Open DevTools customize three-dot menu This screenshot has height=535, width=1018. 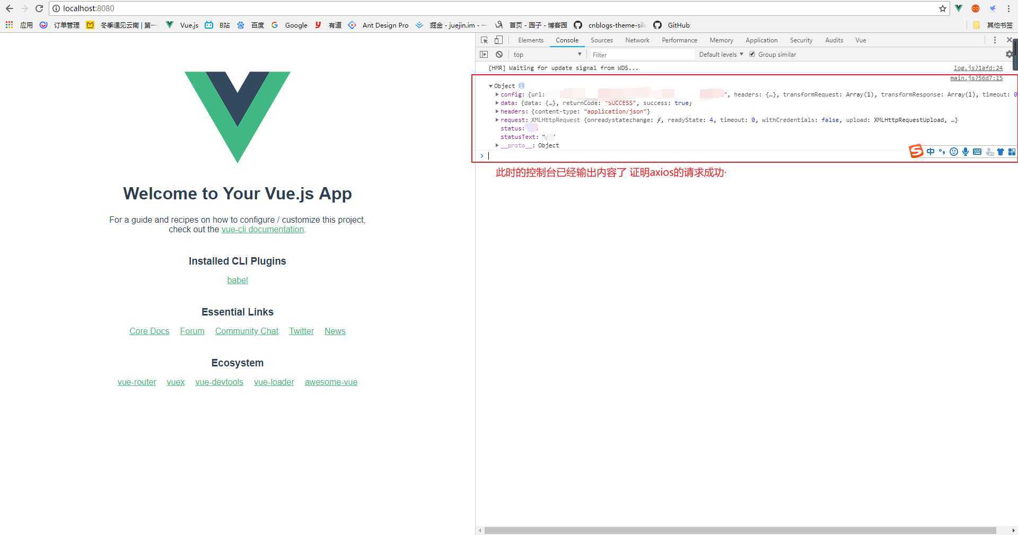click(x=995, y=40)
